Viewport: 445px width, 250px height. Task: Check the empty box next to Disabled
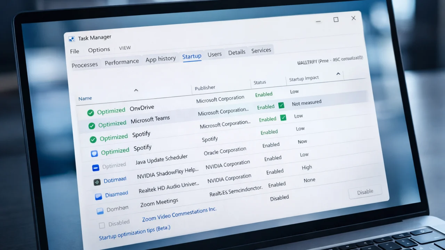[x=102, y=225]
